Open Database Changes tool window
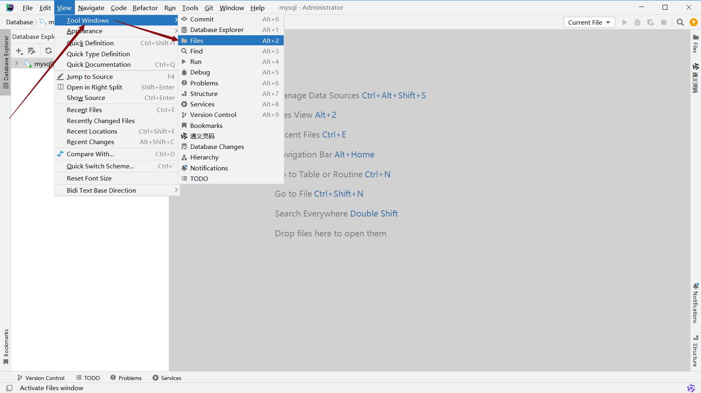The height and width of the screenshot is (393, 701). 231,147
